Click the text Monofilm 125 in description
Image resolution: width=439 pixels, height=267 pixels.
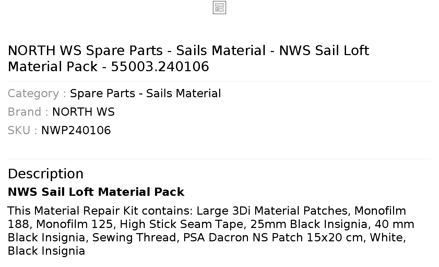75,224
